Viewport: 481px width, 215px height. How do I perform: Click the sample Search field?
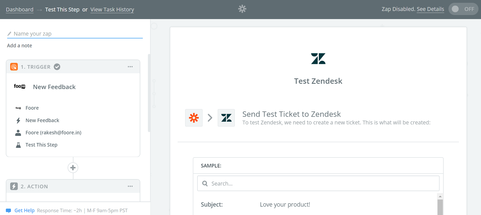tap(318, 183)
